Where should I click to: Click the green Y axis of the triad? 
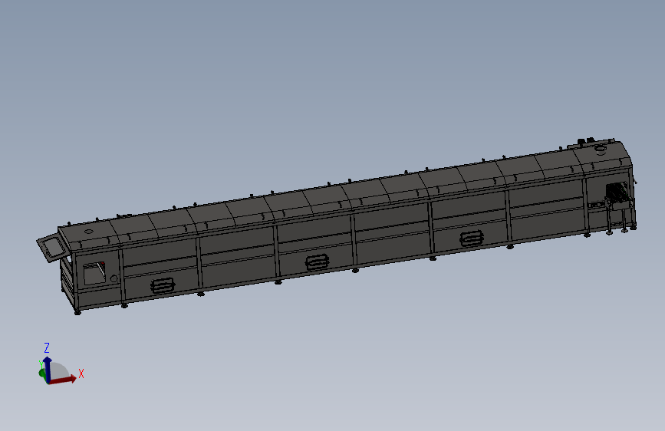[x=42, y=373]
